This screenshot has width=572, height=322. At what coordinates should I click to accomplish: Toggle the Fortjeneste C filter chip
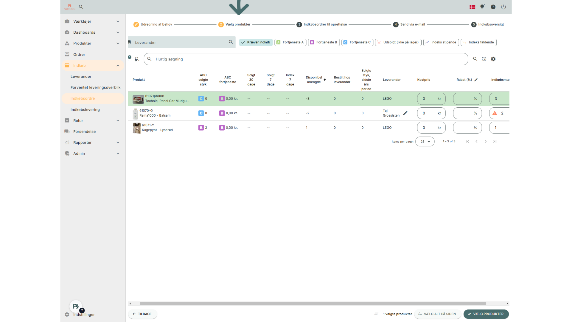click(357, 42)
